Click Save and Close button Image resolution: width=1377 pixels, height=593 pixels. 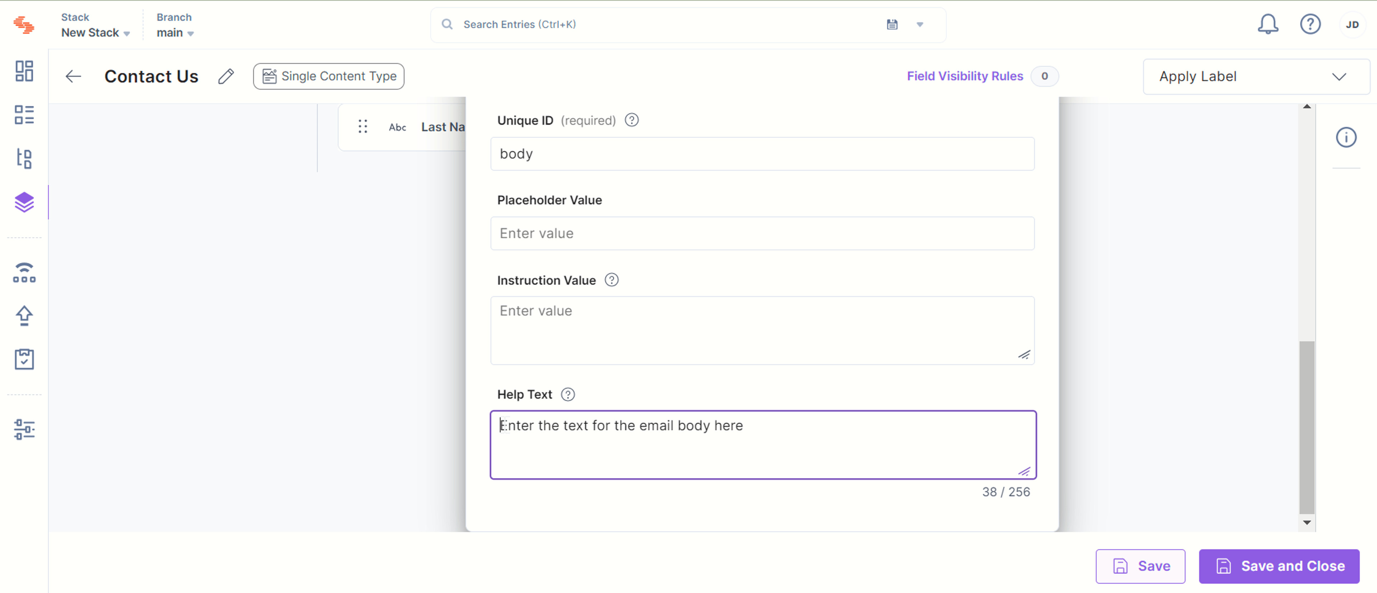click(1279, 566)
